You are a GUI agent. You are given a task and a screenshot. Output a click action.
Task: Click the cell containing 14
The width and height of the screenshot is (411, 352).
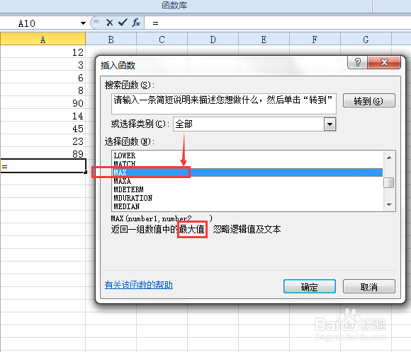pyautogui.click(x=43, y=115)
